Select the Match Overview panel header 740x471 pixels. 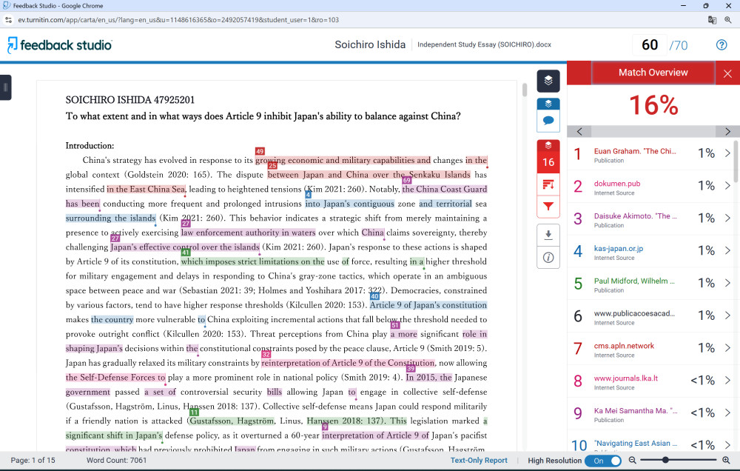pos(653,73)
